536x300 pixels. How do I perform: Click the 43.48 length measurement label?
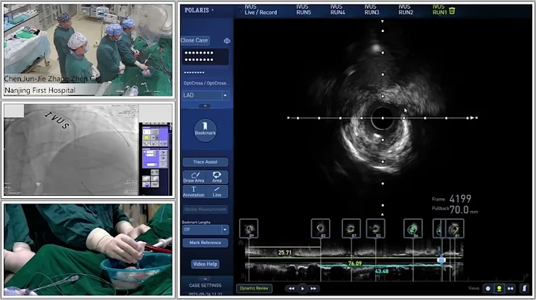point(381,271)
